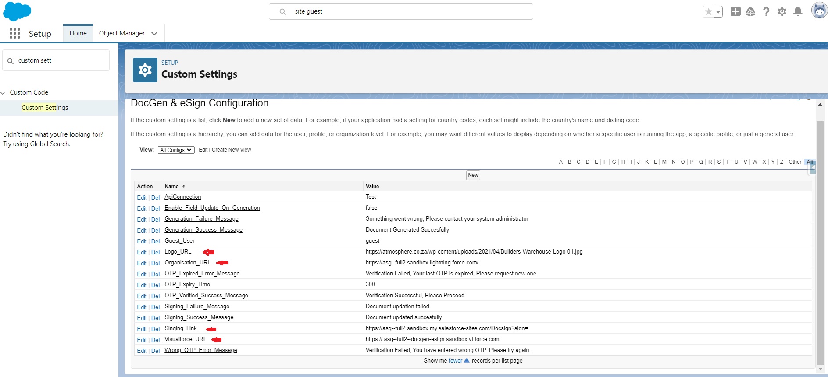Click the New button
Image resolution: width=828 pixels, height=377 pixels.
pos(473,175)
